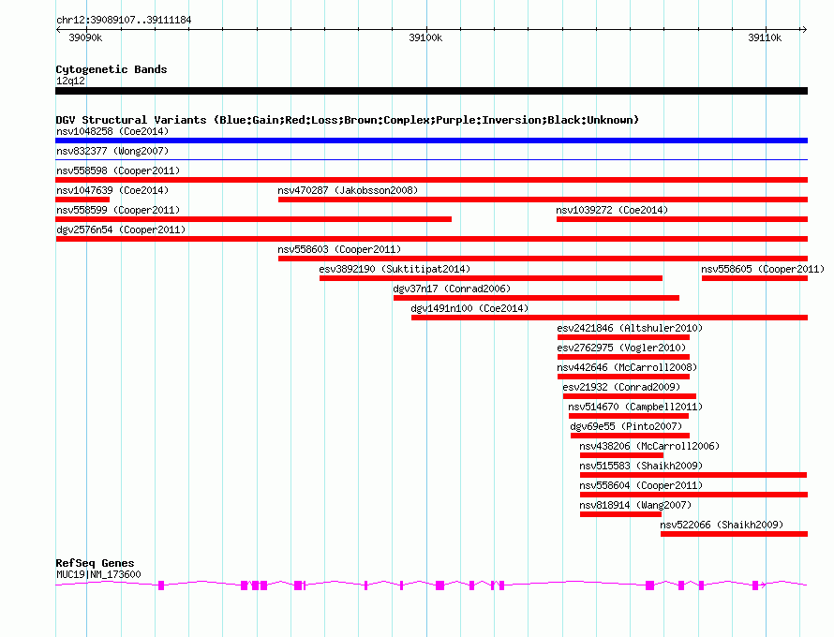This screenshot has width=834, height=637.
Task: Click the nsv514670 (Campbell2011) label
Action: tap(635, 407)
